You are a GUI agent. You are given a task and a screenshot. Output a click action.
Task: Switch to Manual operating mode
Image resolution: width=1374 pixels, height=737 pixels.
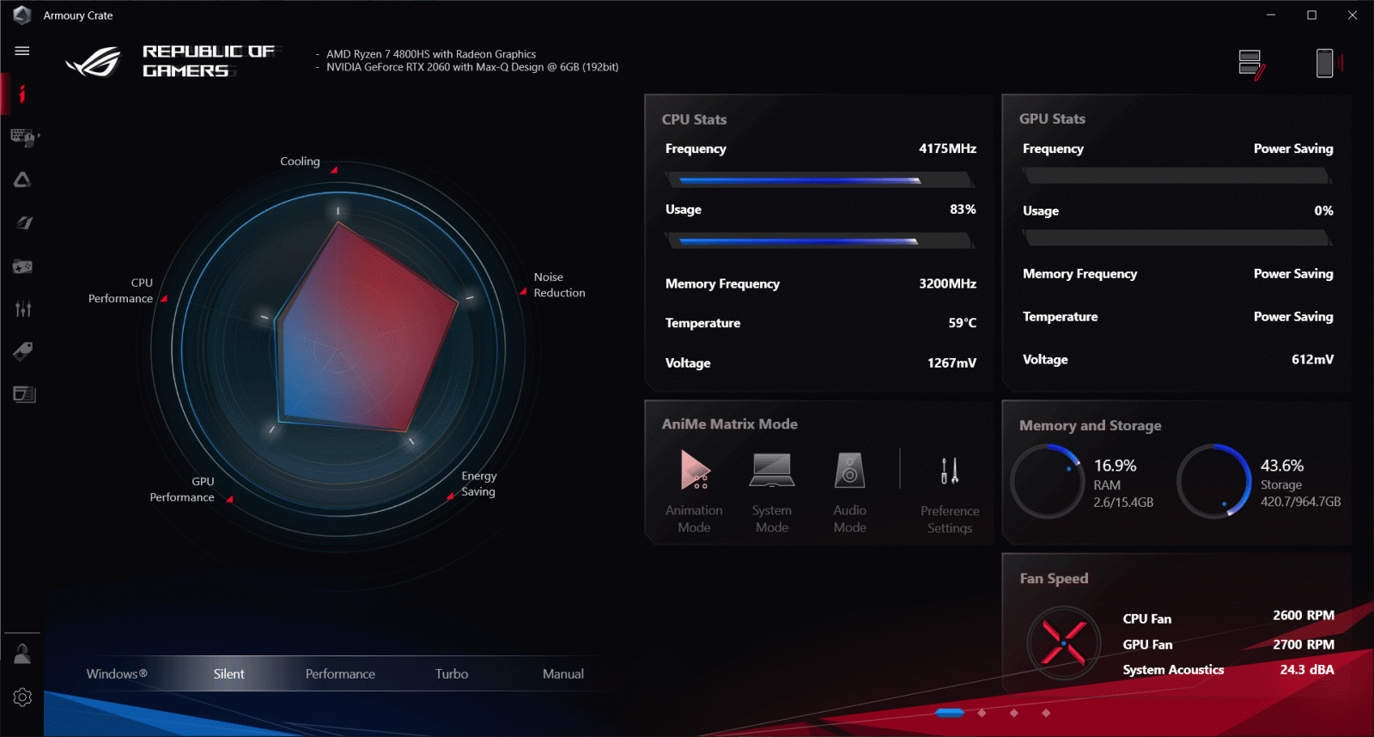[x=563, y=674]
